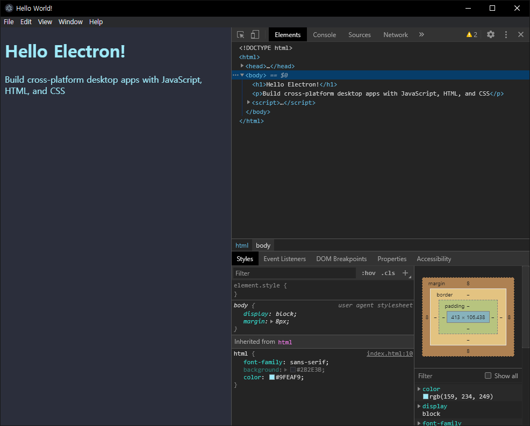Viewport: 530px width, 426px height.
Task: Open the DOM Breakpoints sub-tab
Action: pyautogui.click(x=341, y=259)
